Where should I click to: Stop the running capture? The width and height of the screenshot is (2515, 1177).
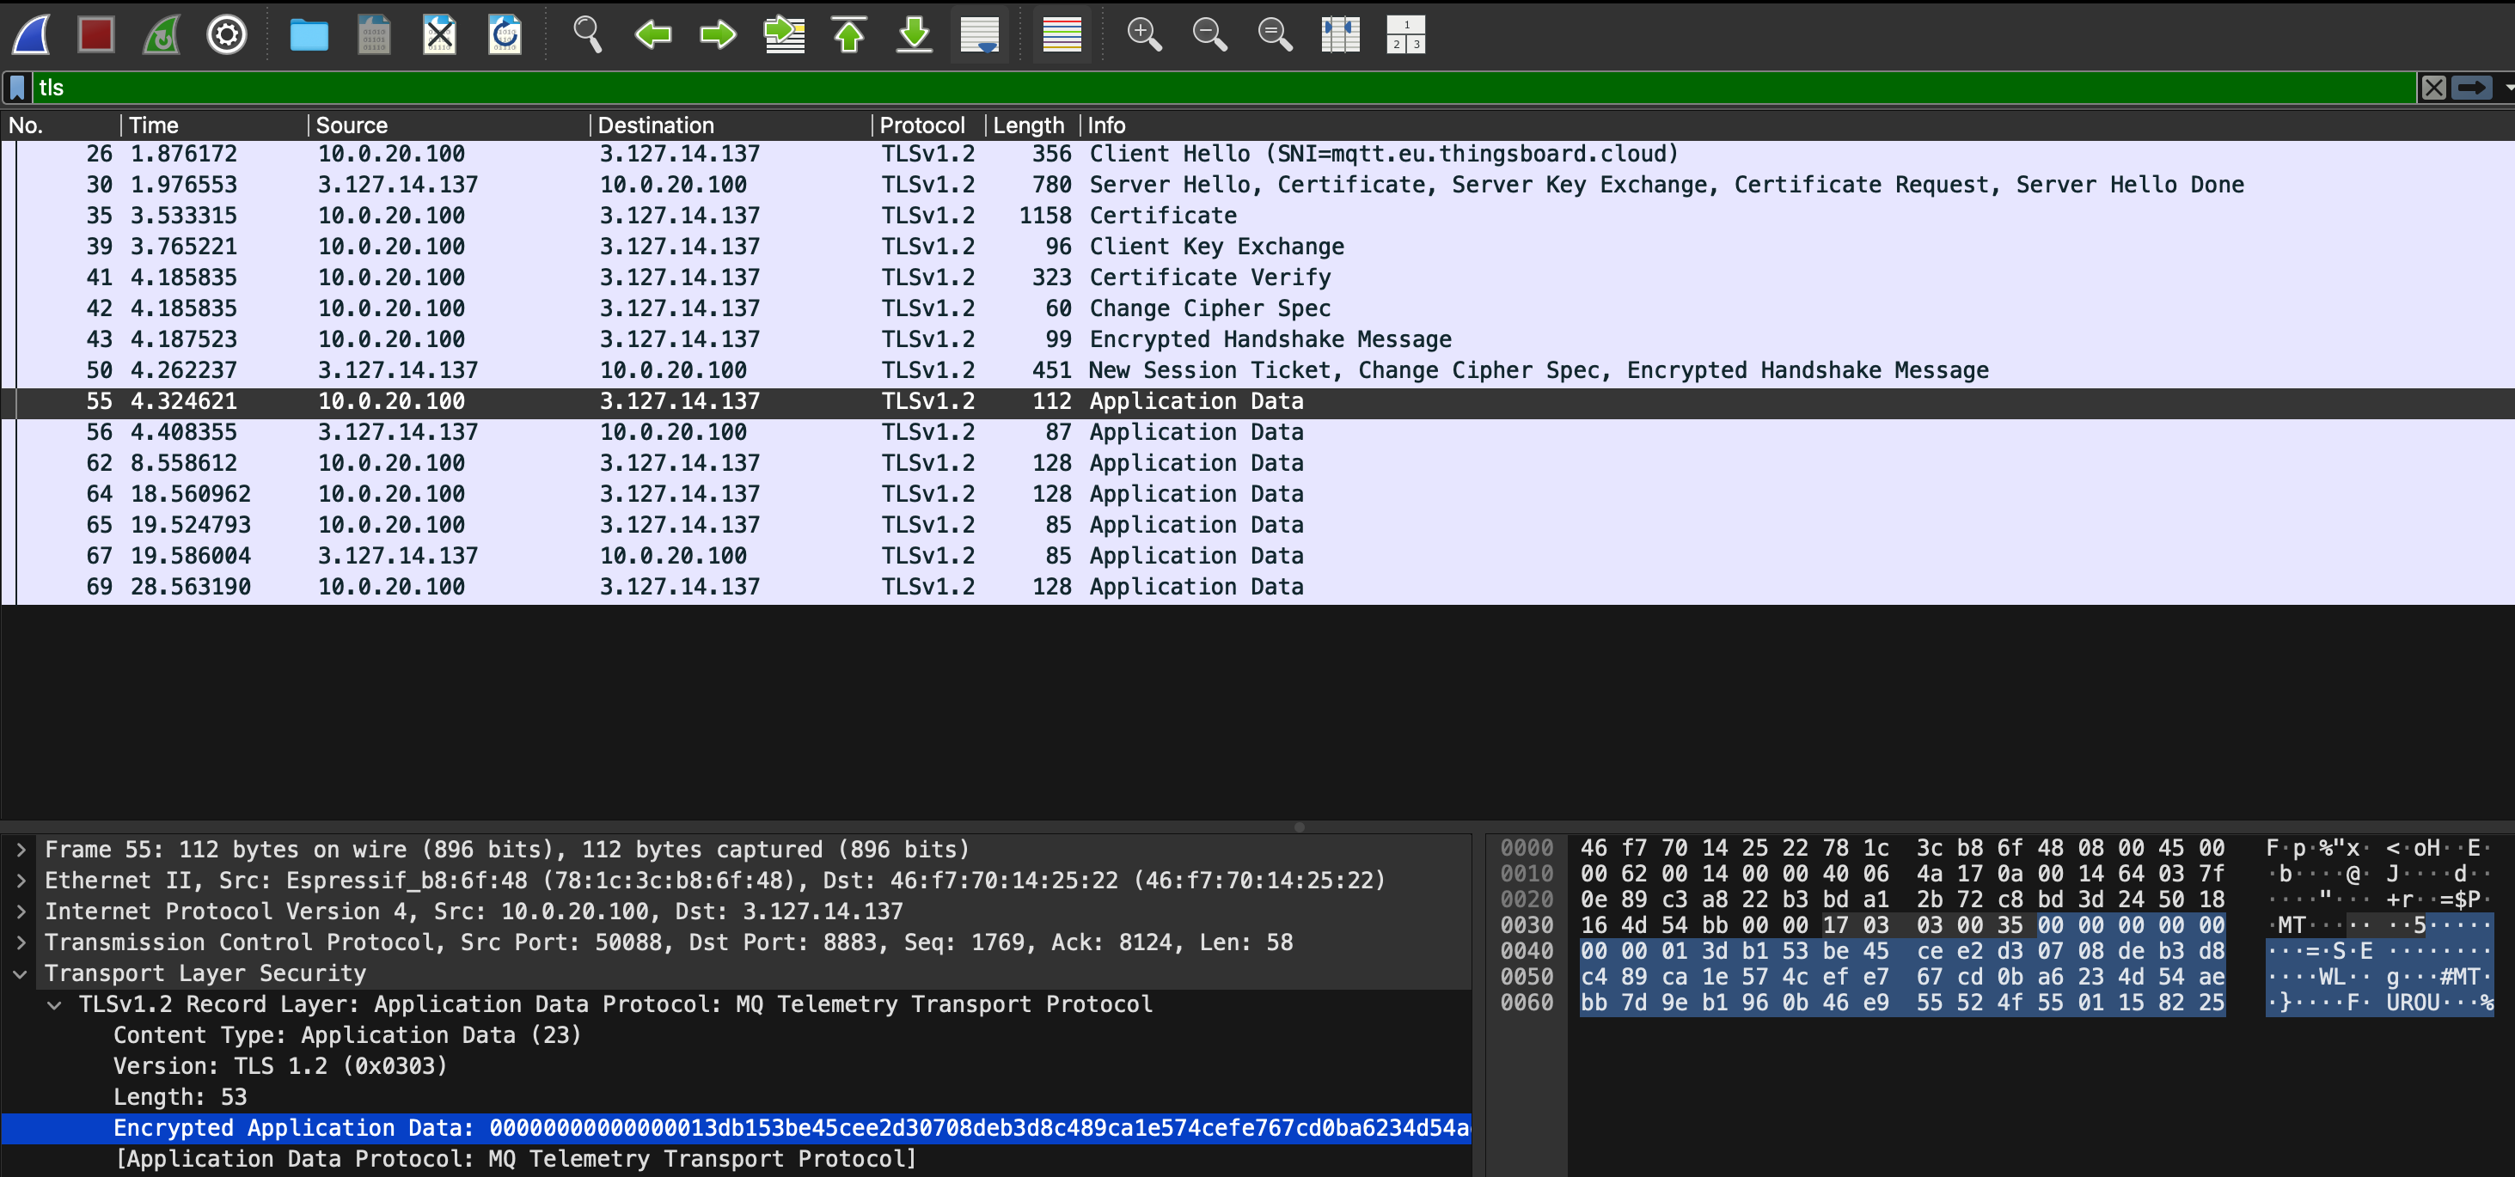point(95,35)
